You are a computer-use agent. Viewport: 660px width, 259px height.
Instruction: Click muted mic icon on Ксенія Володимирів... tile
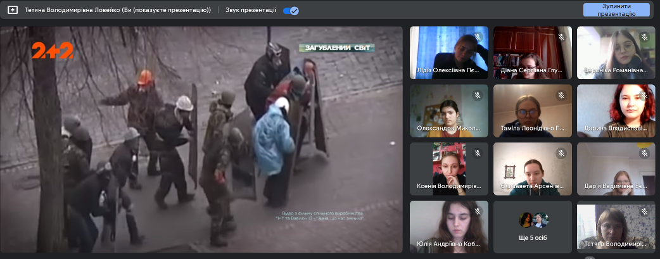(x=478, y=153)
